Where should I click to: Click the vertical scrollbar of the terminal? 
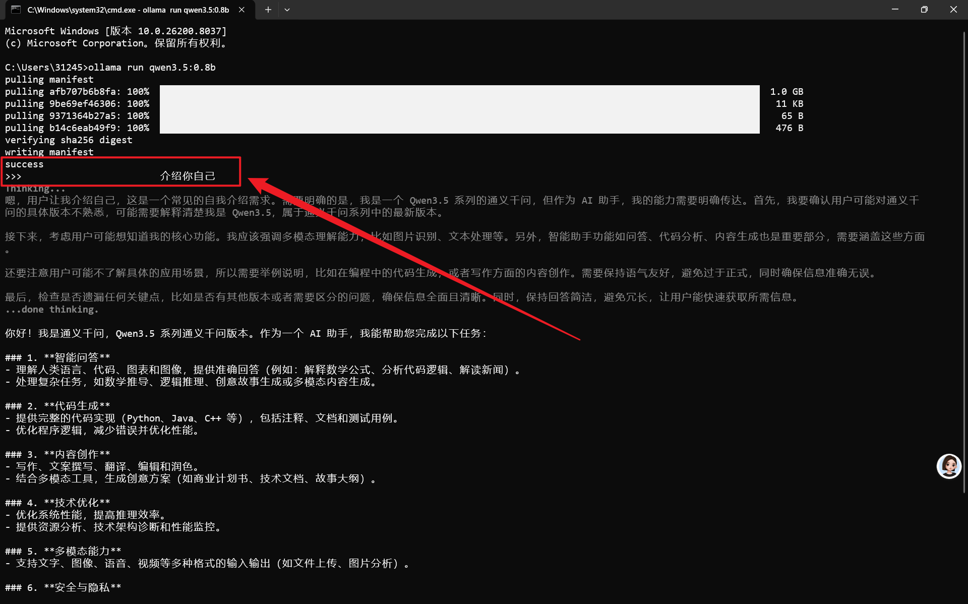point(964,262)
